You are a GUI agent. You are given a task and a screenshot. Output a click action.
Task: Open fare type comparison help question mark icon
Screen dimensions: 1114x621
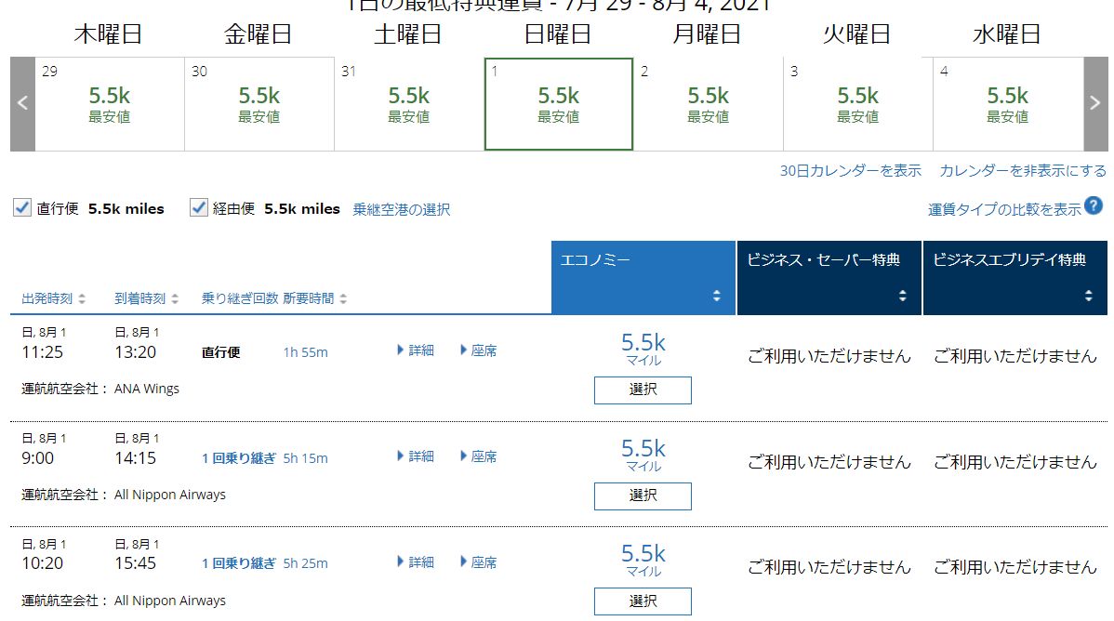[1094, 206]
